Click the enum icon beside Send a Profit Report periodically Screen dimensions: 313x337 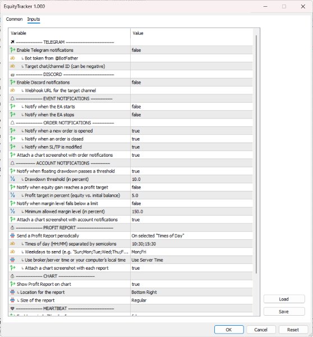pyautogui.click(x=13, y=235)
